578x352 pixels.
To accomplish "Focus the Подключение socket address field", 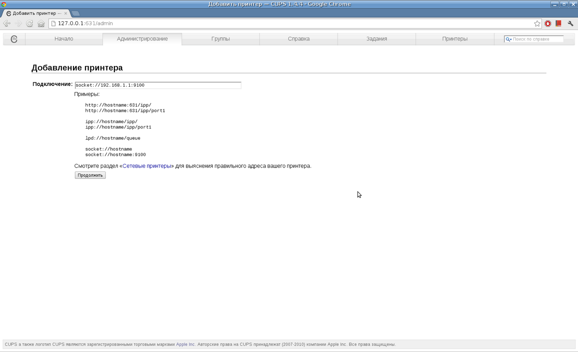I will point(158,85).
